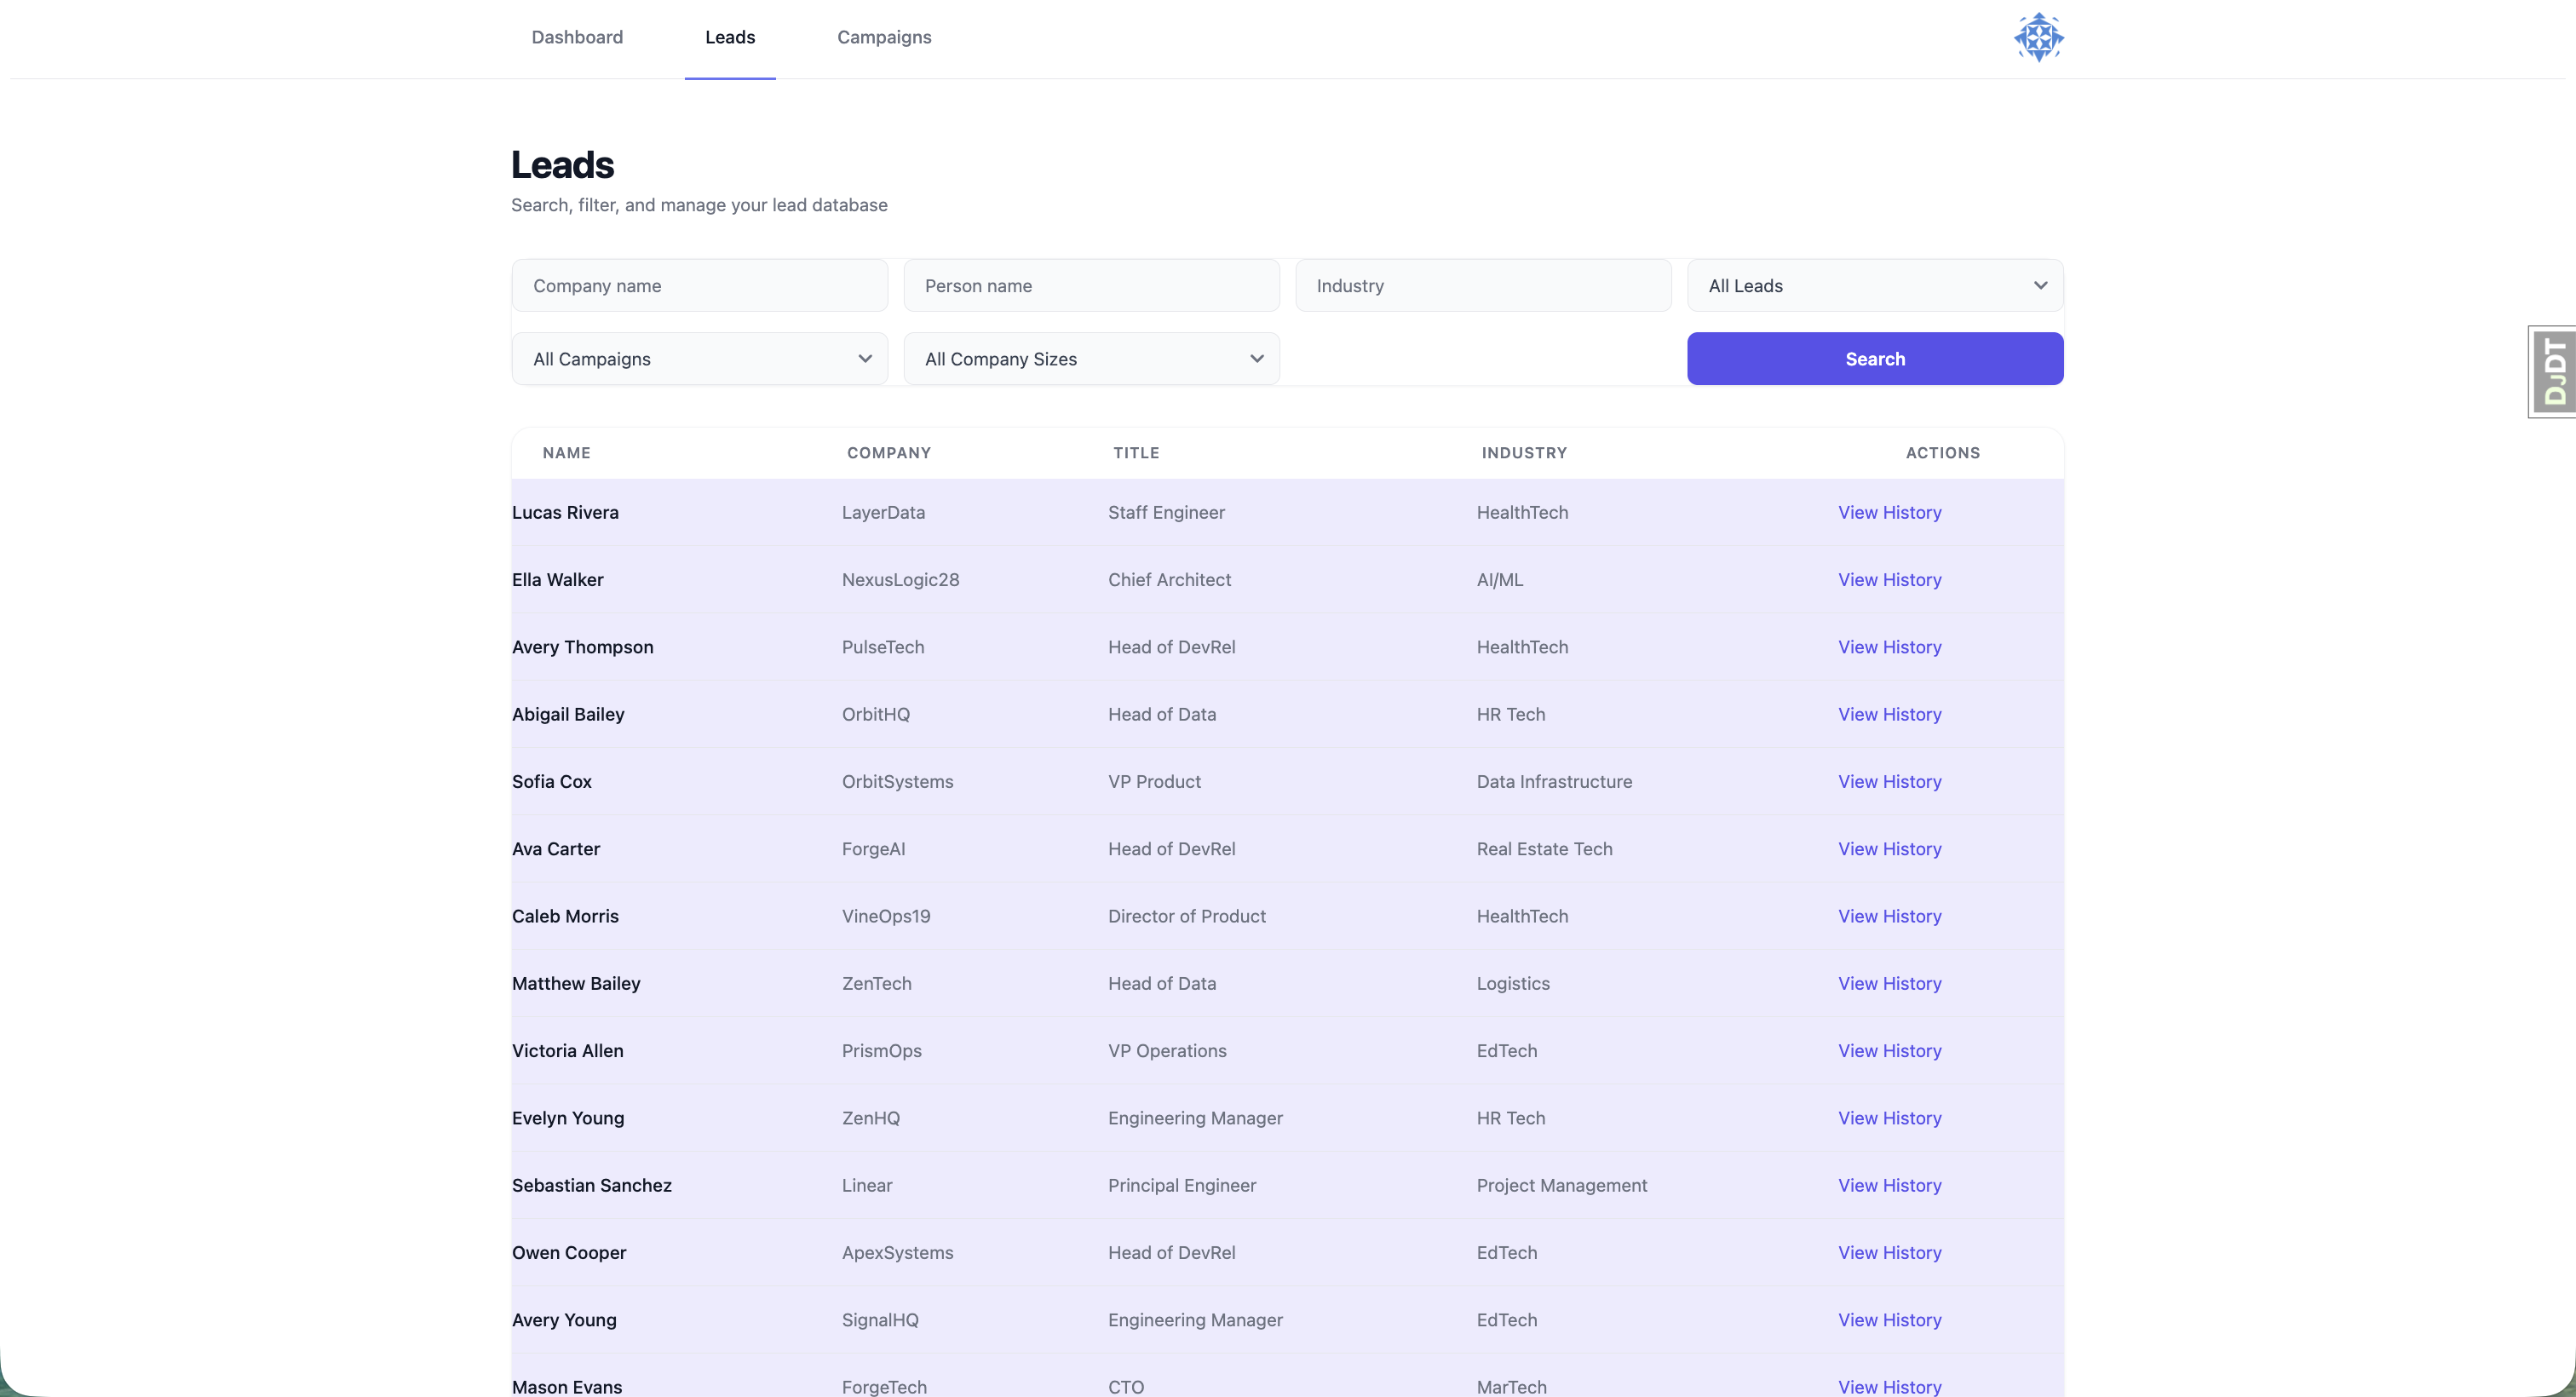Open the All Leads dropdown
2576x1397 pixels.
click(x=1874, y=285)
